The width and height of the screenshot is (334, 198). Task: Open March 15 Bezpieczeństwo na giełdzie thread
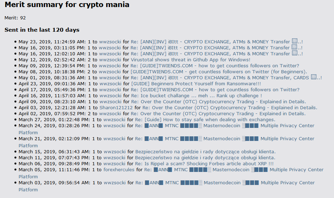click(205, 152)
